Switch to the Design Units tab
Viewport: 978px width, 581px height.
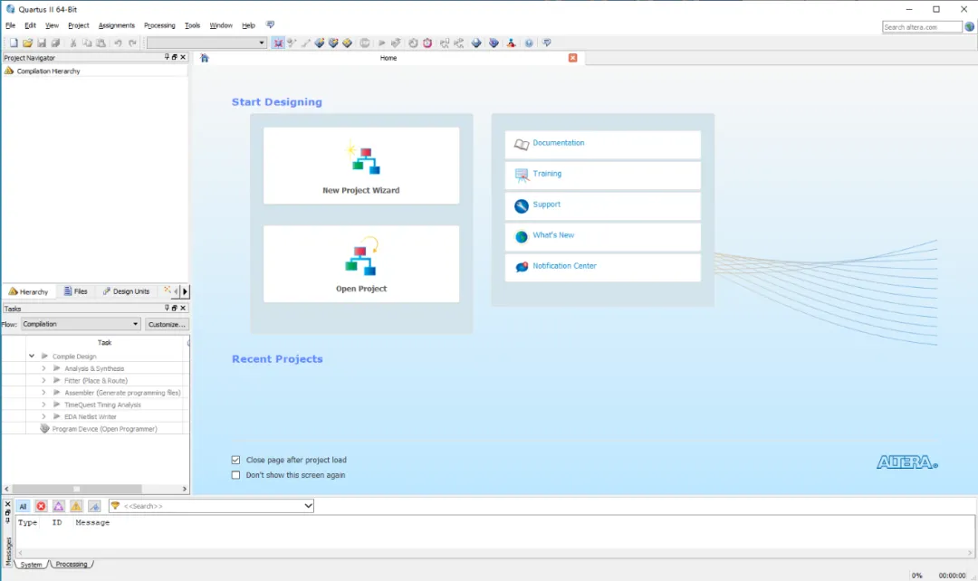[x=127, y=291]
